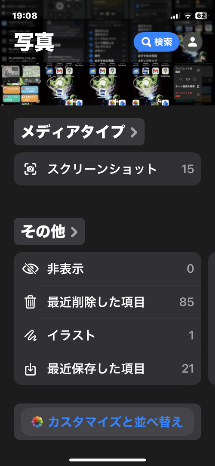Tap the profile account icon
The height and width of the screenshot is (466, 215).
click(x=193, y=42)
